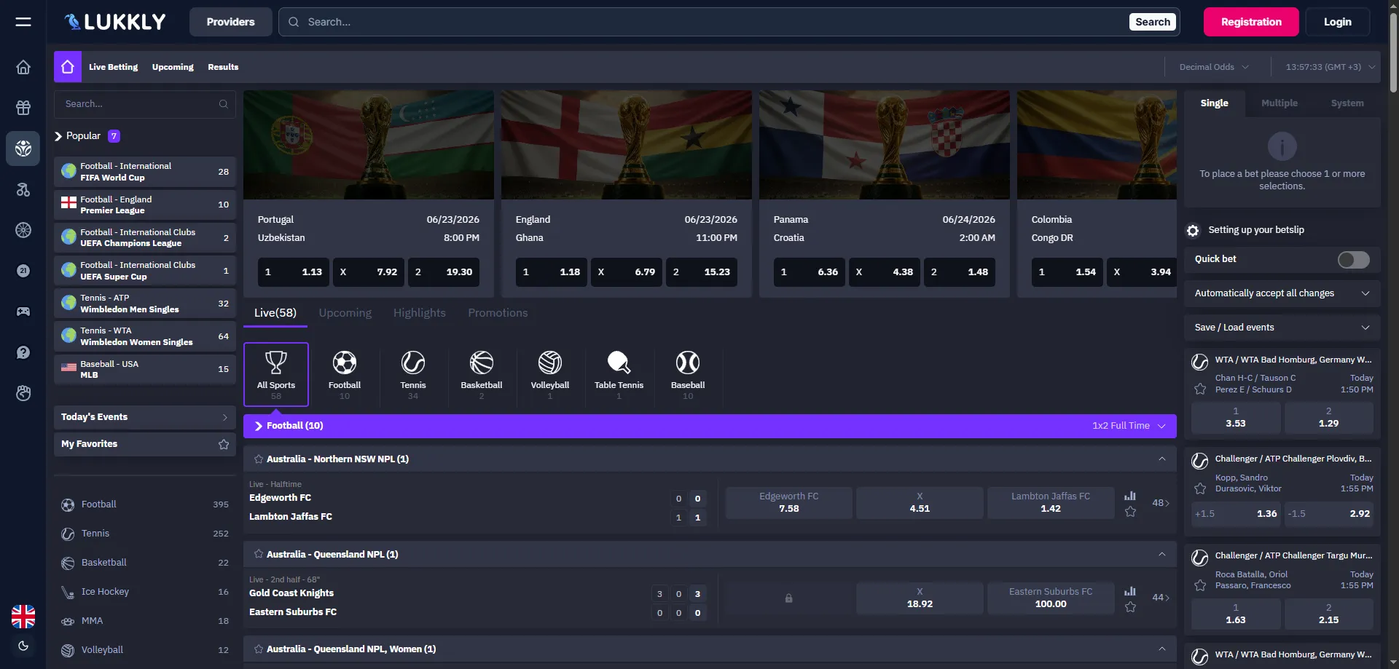Favorite Chan H-C / Tauson C match

(1200, 389)
